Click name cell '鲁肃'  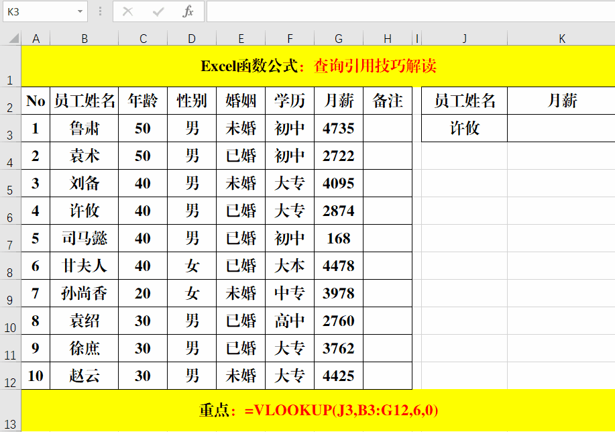(85, 128)
